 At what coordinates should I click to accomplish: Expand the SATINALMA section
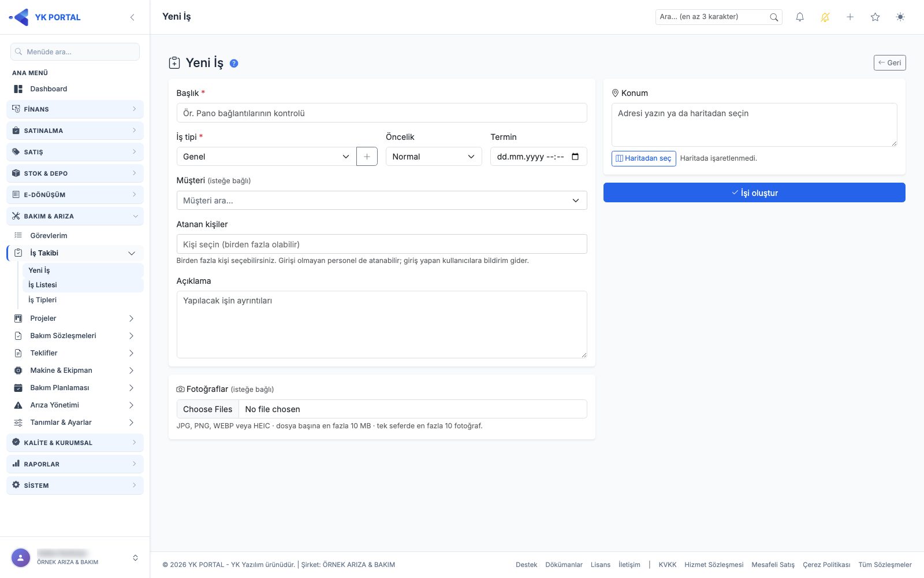pos(75,131)
